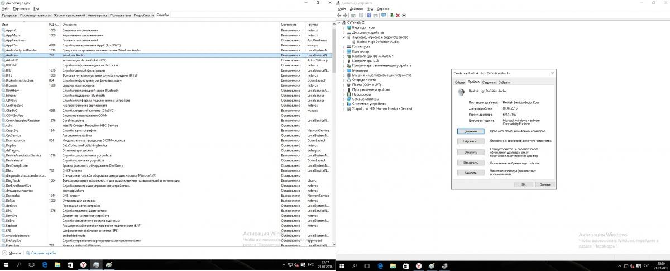The height and width of the screenshot is (271, 670).
Task: Click the Обновить driver button
Action: pyautogui.click(x=470, y=141)
